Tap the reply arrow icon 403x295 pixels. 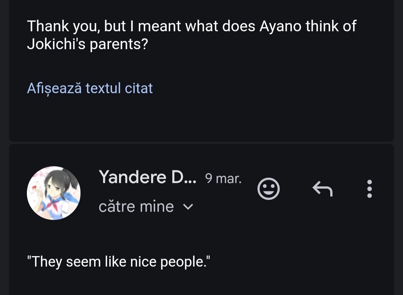click(x=322, y=189)
